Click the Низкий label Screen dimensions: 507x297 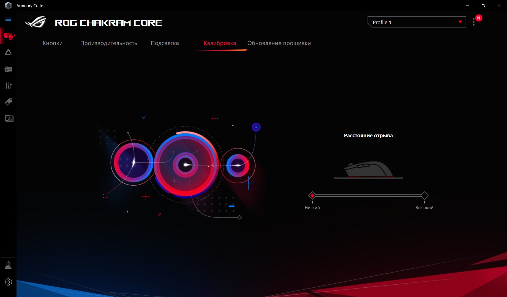tap(312, 208)
